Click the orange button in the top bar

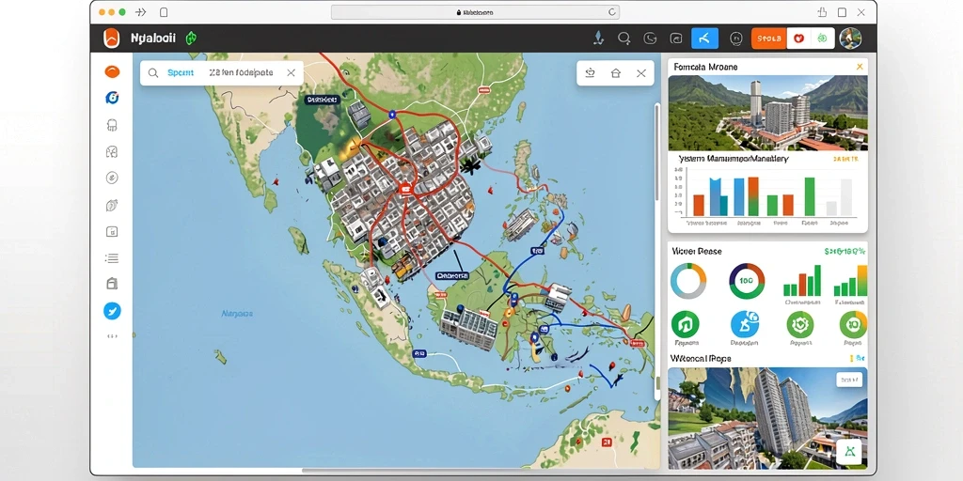pyautogui.click(x=769, y=38)
